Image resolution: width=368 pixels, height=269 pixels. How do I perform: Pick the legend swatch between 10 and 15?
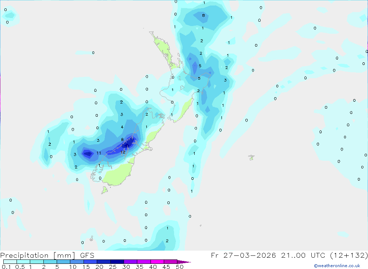(x=77, y=262)
